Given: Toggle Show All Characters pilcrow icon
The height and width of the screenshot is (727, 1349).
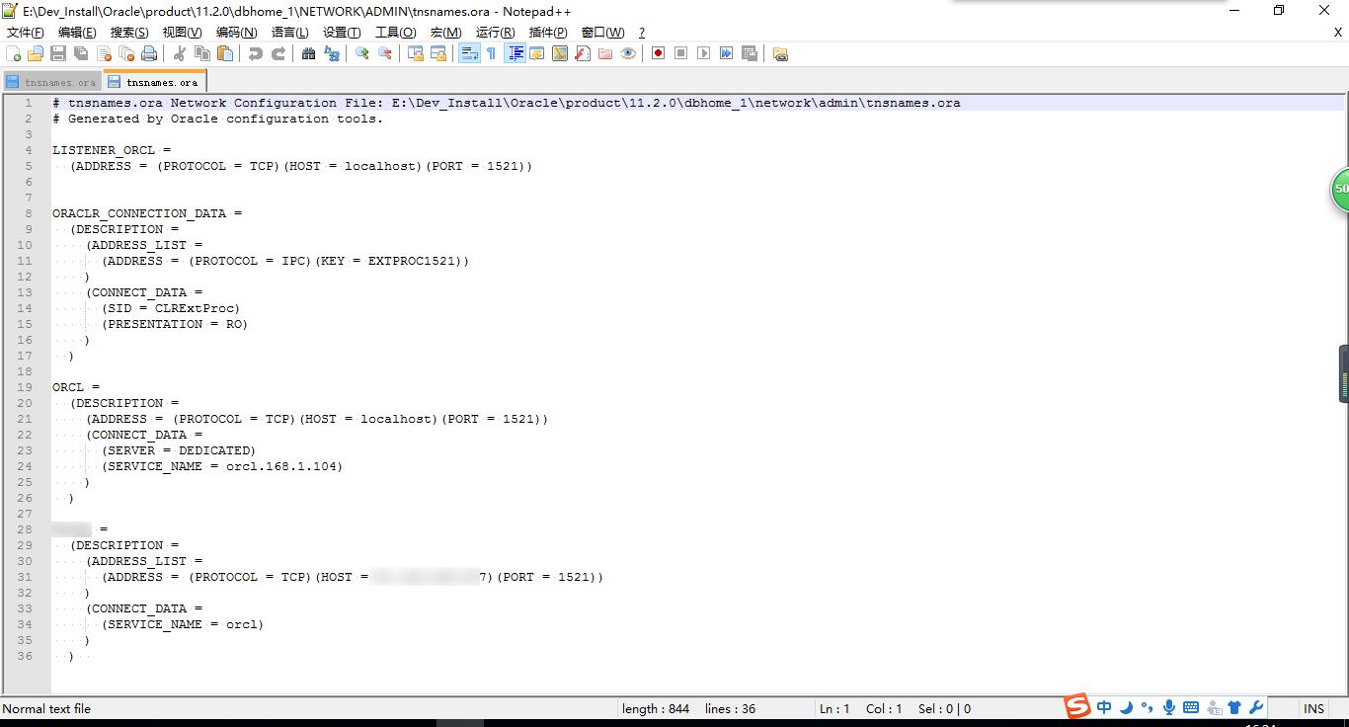Looking at the screenshot, I should 492,53.
